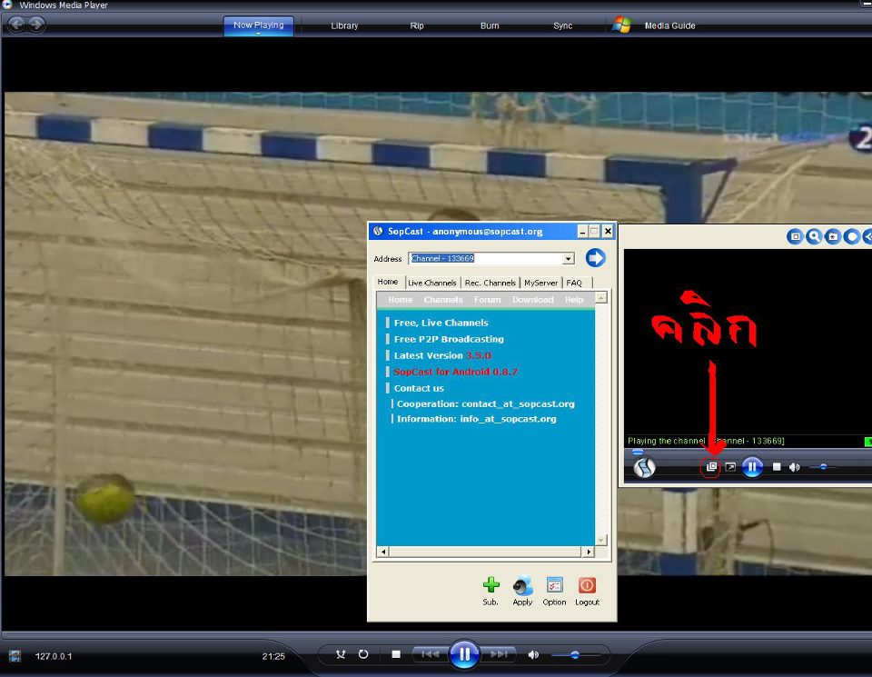Open the Library tab in Windows Media Player
The height and width of the screenshot is (677, 872).
pos(344,25)
